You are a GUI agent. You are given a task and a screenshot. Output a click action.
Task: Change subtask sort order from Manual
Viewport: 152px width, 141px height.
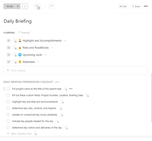pos(24,33)
